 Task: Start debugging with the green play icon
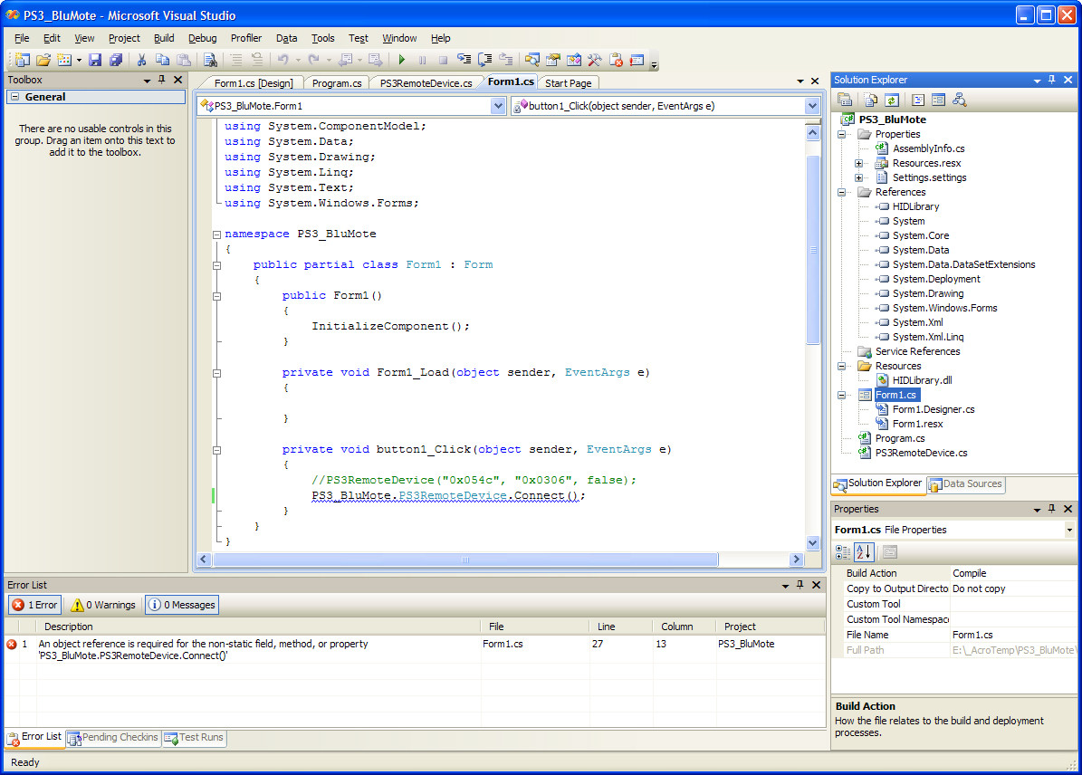click(x=402, y=60)
